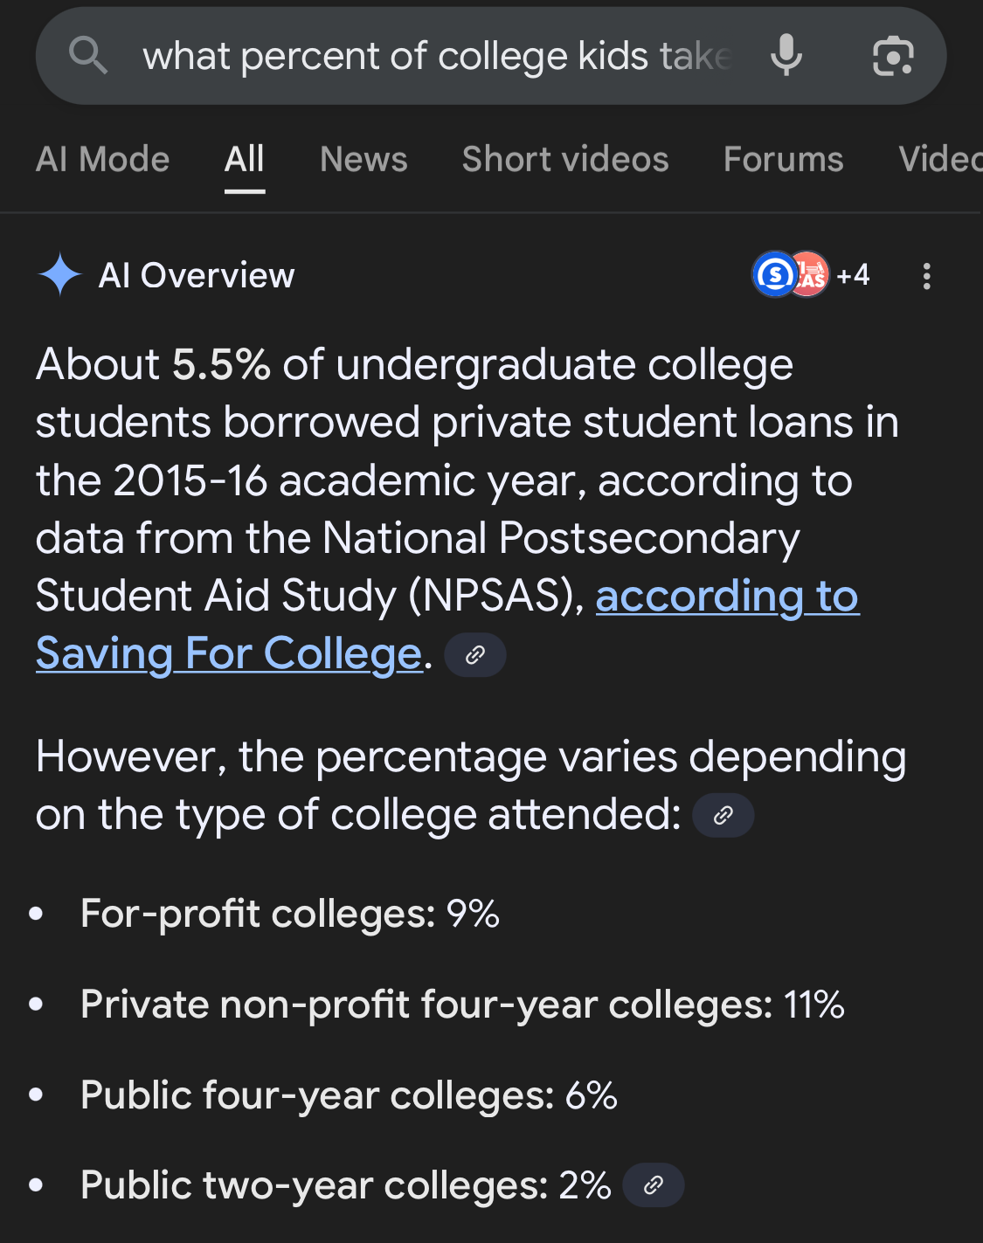Screen dimensions: 983x1243
Task: Switch to News tab
Action: pos(363,159)
